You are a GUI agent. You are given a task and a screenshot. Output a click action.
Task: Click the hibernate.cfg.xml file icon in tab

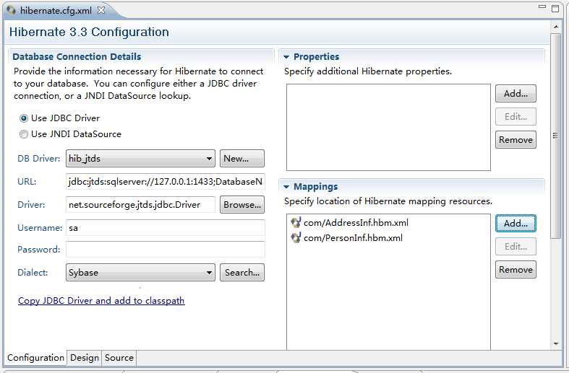12,10
